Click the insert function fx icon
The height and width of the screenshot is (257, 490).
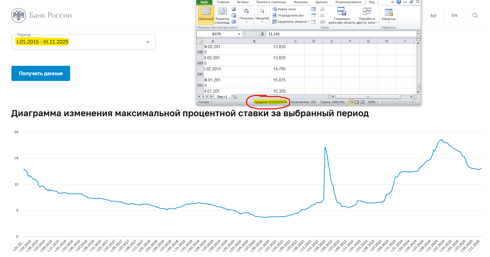point(263,34)
